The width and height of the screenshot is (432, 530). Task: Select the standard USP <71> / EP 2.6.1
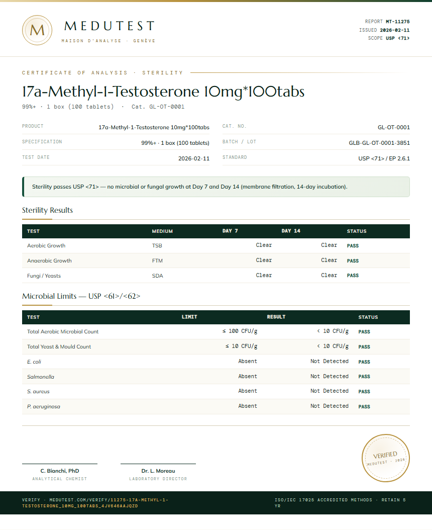click(x=384, y=158)
